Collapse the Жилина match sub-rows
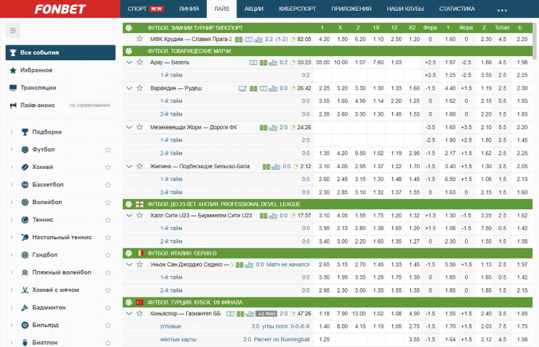 point(129,166)
